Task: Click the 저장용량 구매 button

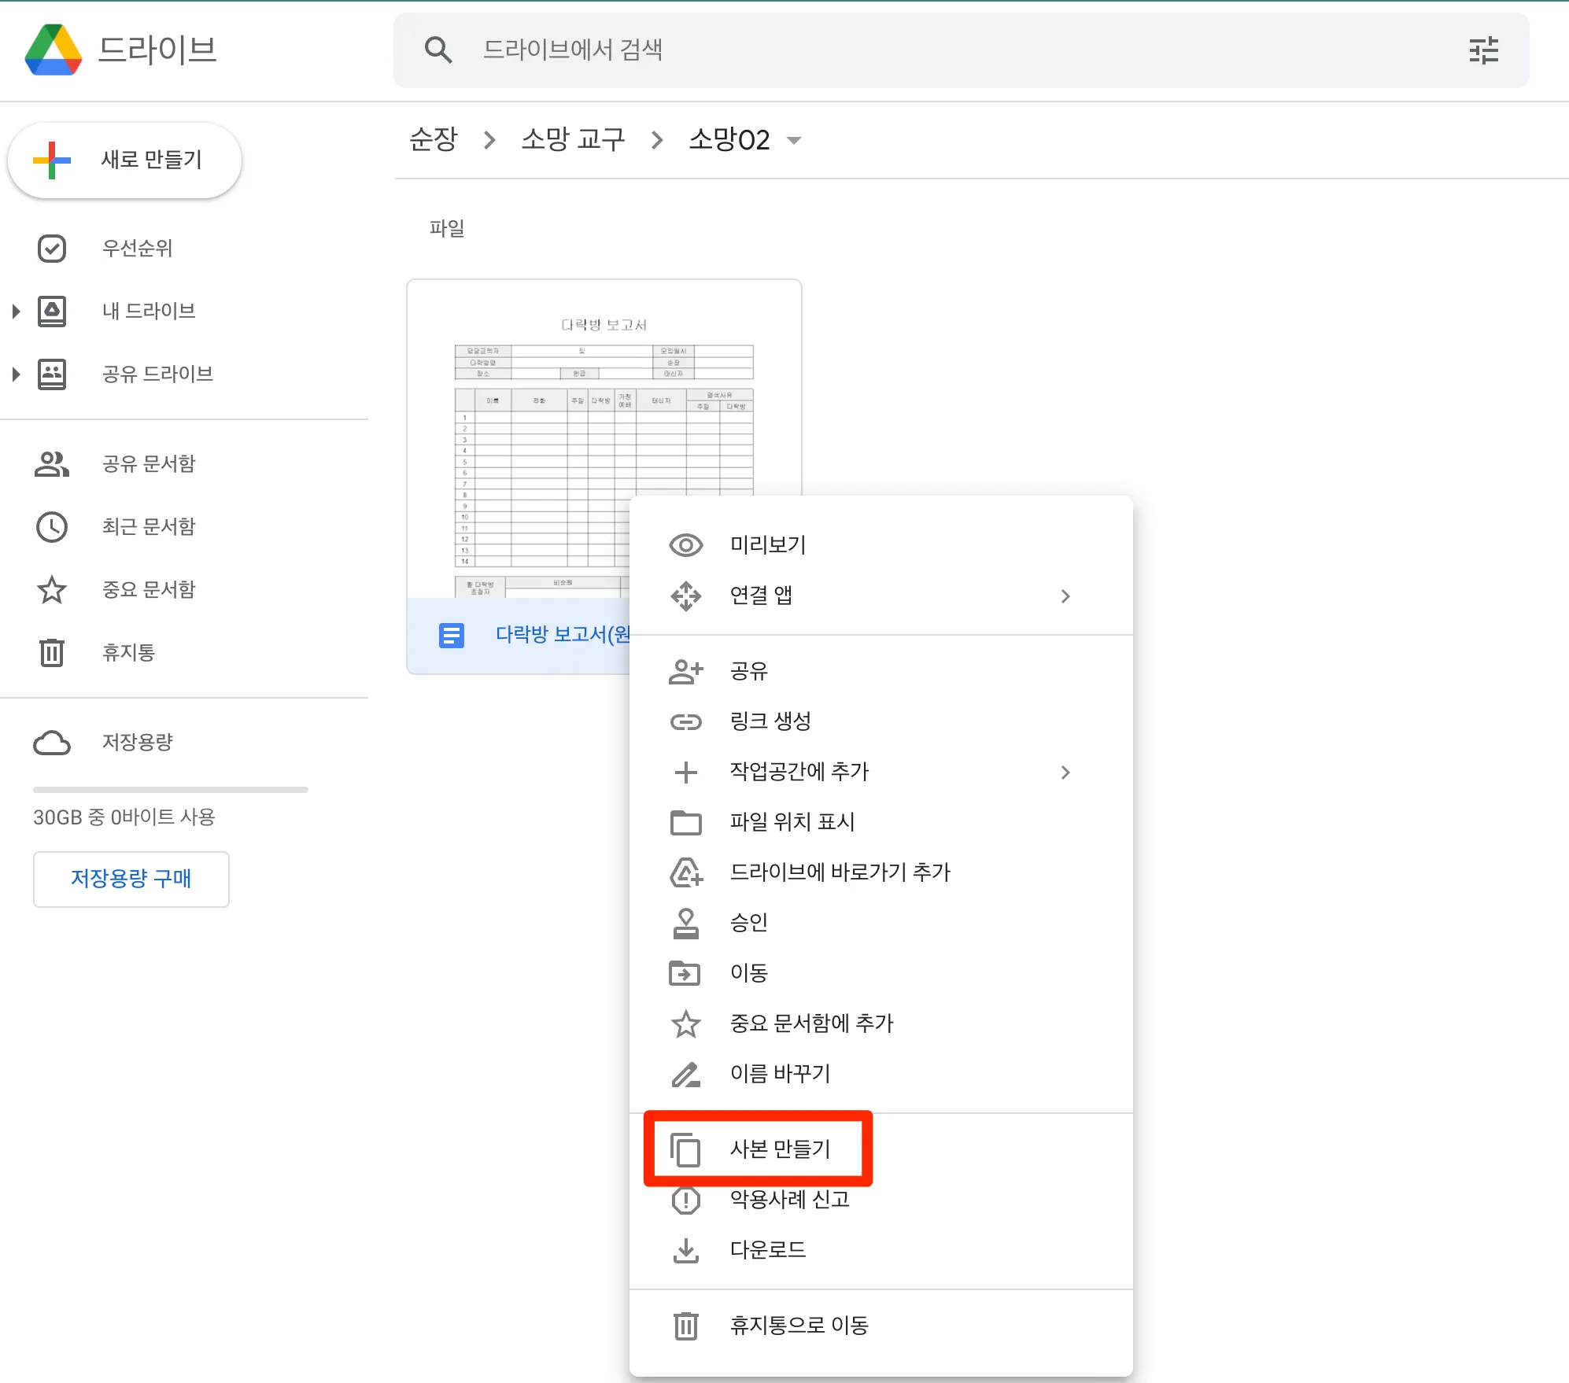Action: [131, 879]
